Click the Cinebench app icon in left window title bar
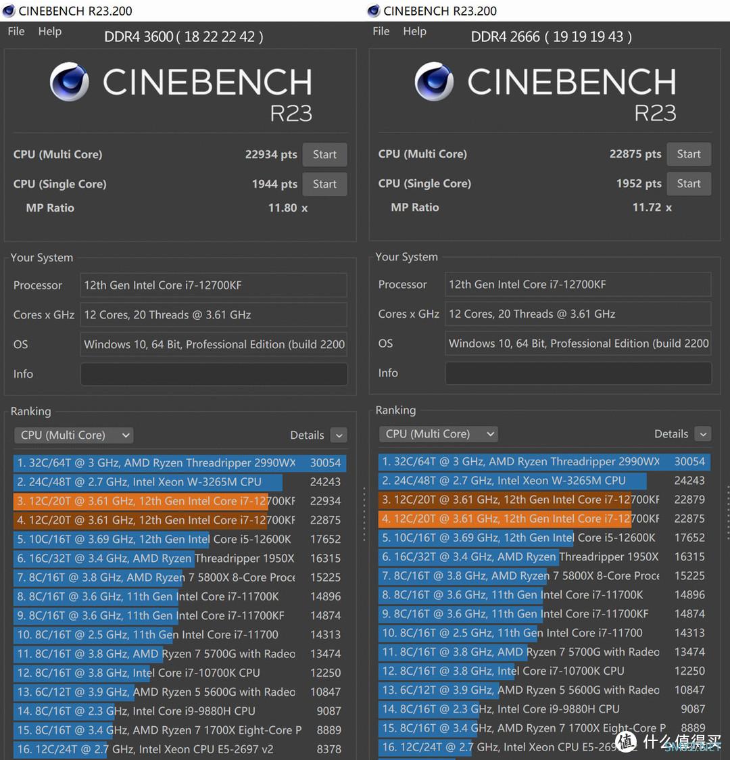The height and width of the screenshot is (760, 730). 9,11
